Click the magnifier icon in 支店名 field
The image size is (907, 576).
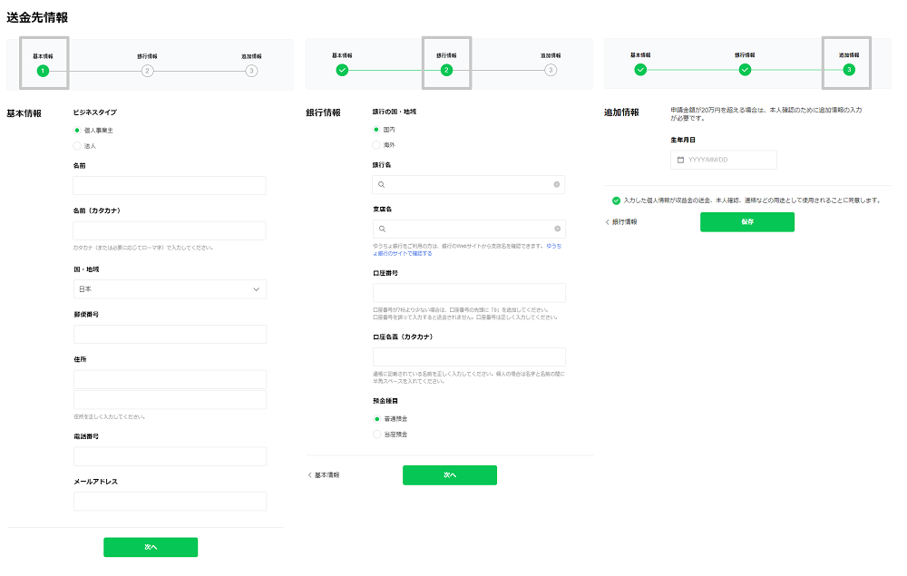[383, 229]
